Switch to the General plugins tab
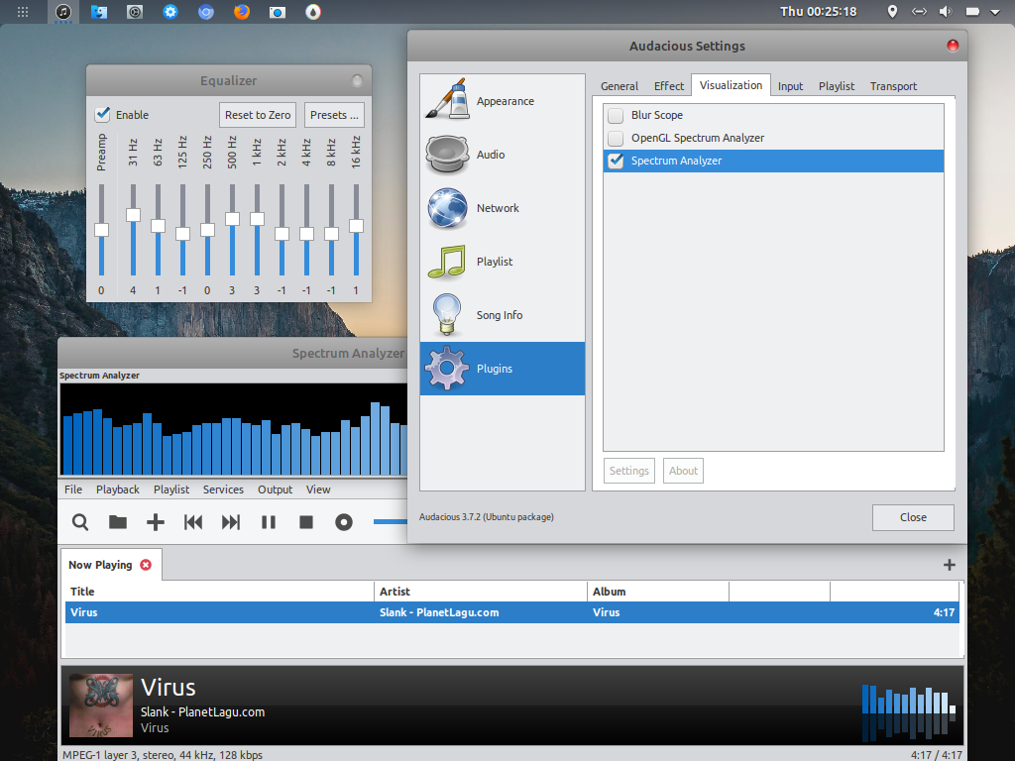Screen dimensions: 1015x761 click(x=620, y=86)
